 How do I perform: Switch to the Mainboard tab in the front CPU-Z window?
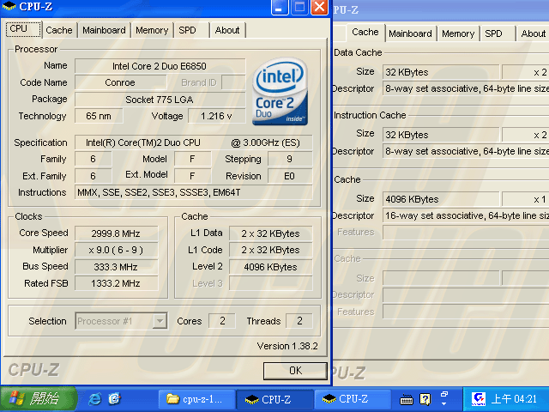(104, 30)
